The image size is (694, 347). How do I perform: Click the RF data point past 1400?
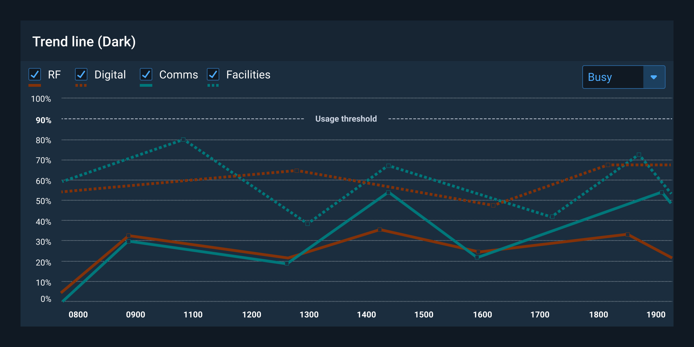coord(380,230)
